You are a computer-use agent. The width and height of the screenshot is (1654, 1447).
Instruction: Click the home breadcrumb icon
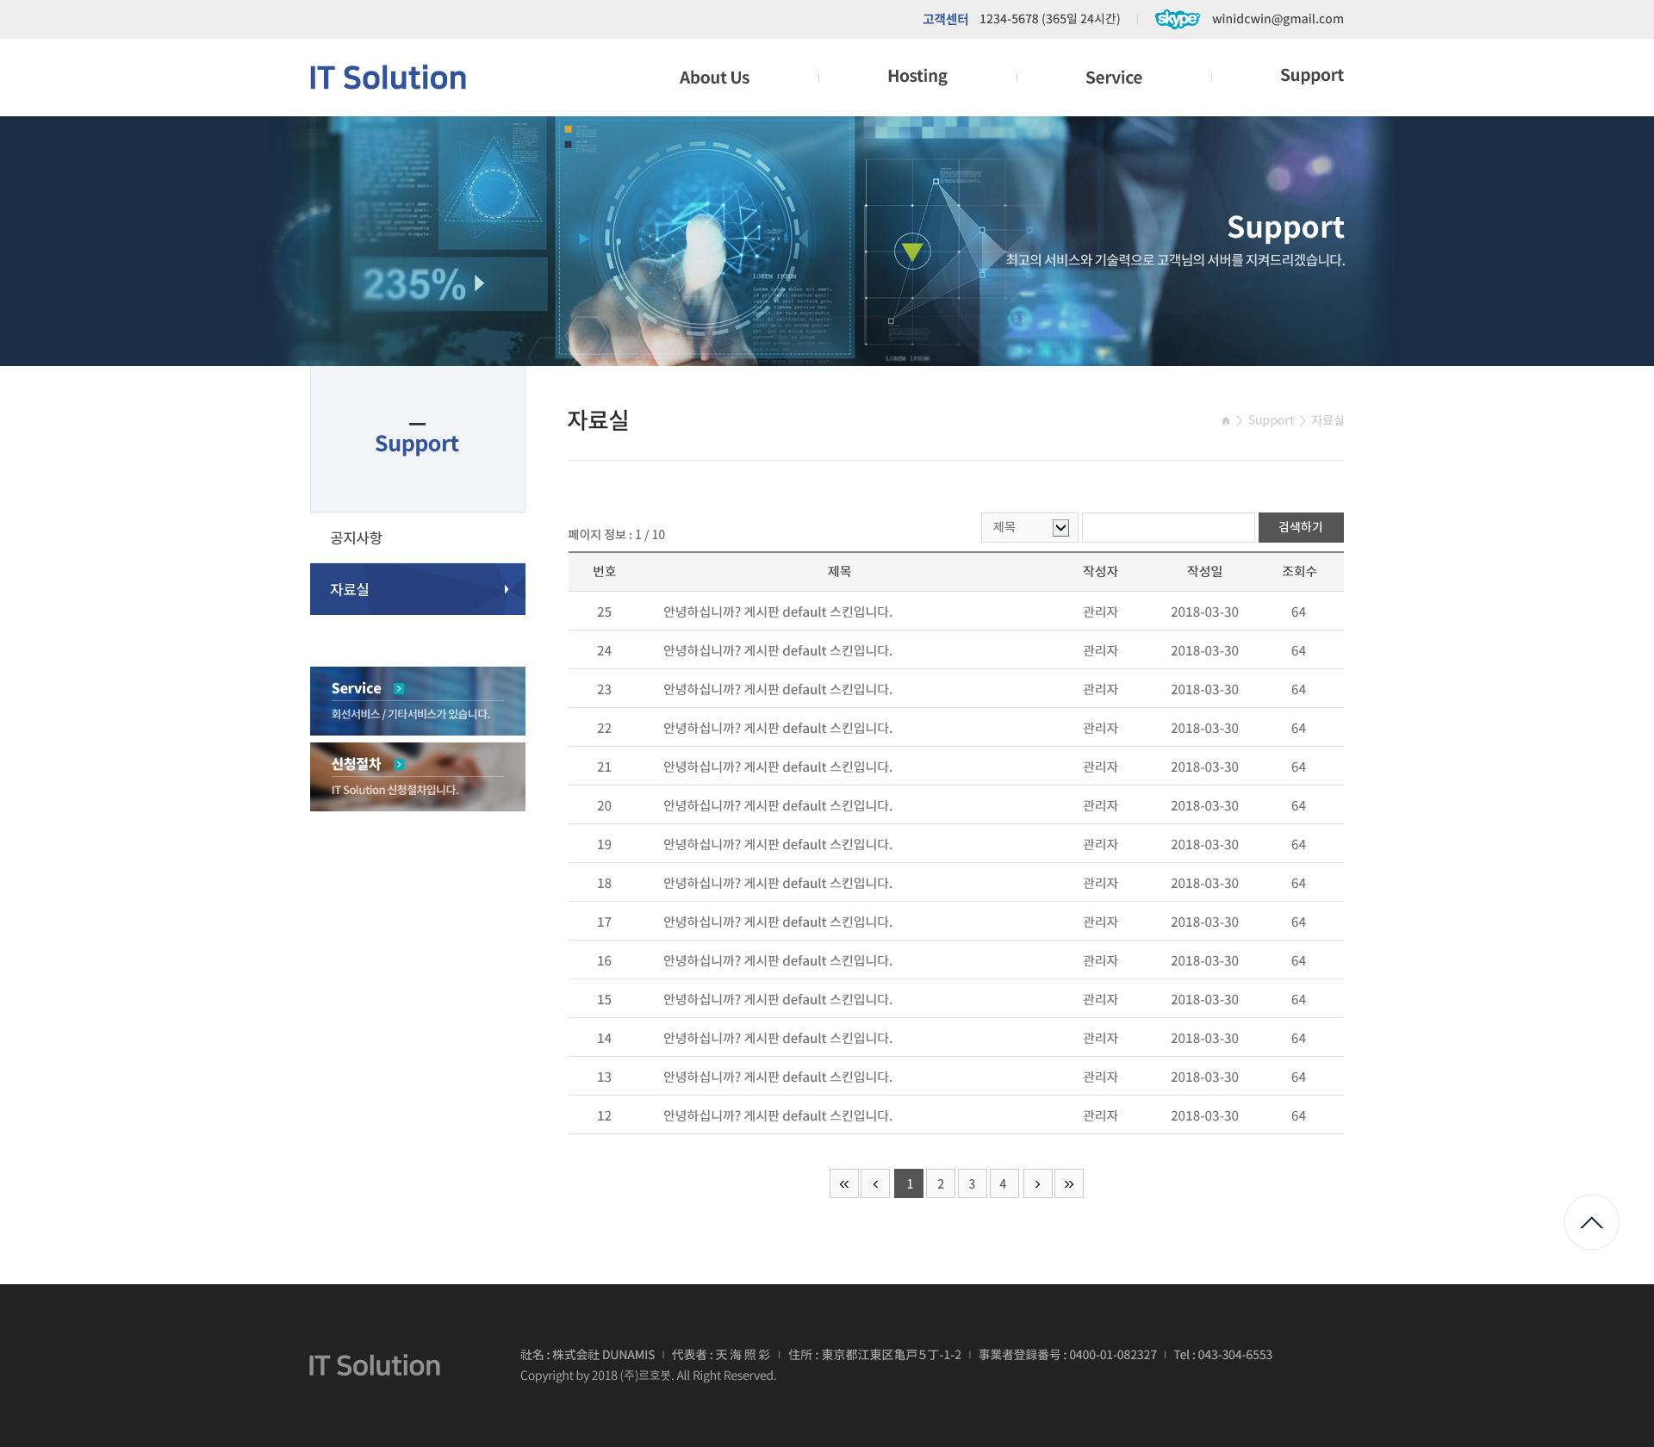coord(1225,421)
